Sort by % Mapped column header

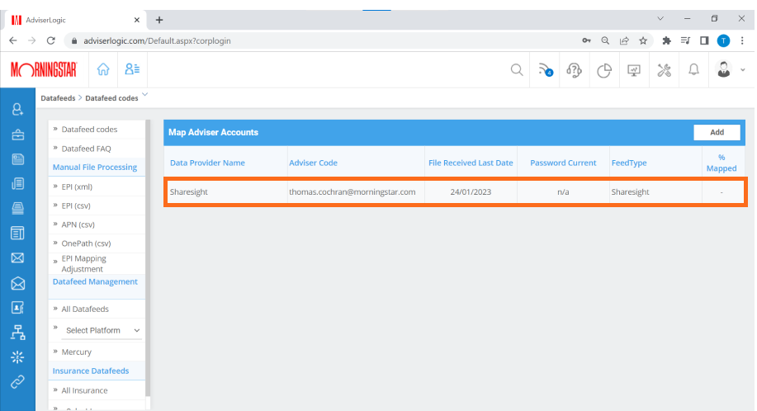(722, 163)
